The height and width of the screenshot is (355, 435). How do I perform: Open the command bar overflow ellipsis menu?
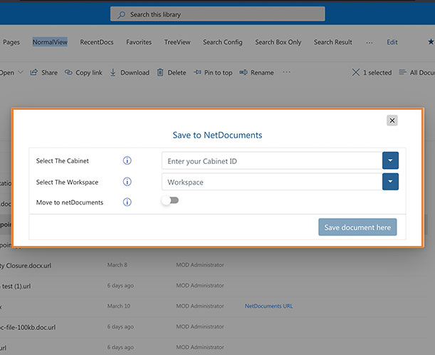click(x=287, y=72)
